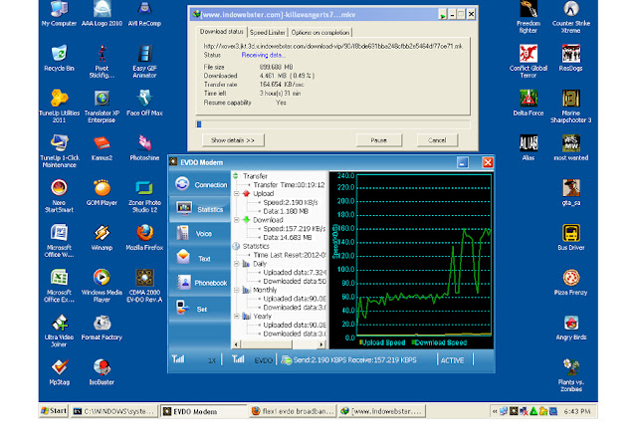Launch Easy GIF Animator

(144, 62)
